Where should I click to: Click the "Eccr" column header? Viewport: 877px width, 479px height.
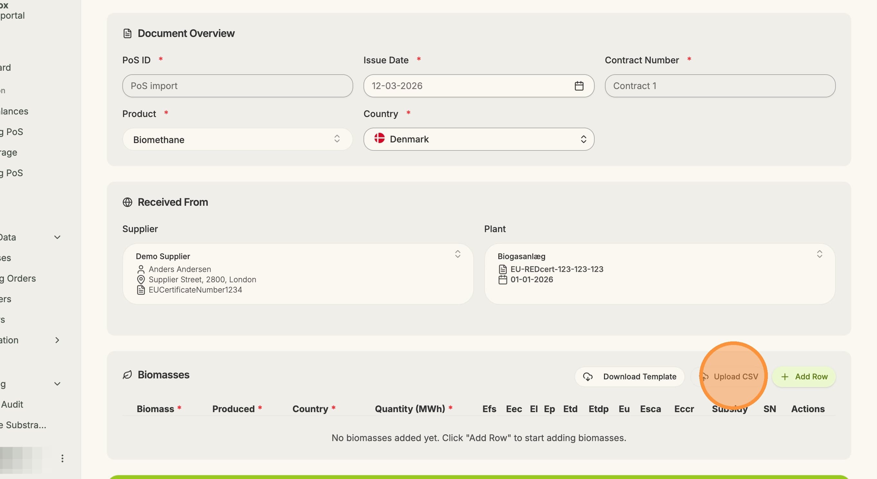pos(684,409)
